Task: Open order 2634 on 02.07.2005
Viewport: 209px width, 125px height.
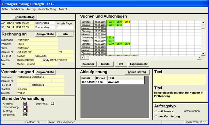Action: click(126, 44)
